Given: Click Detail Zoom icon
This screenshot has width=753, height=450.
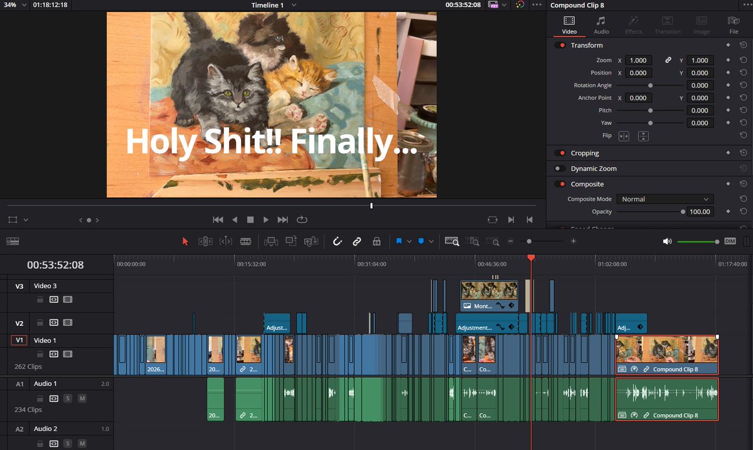Looking at the screenshot, I should [x=474, y=241].
